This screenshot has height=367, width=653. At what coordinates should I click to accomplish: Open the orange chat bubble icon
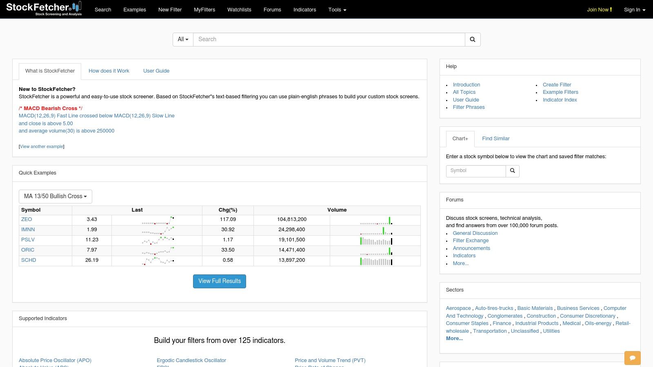click(632, 358)
